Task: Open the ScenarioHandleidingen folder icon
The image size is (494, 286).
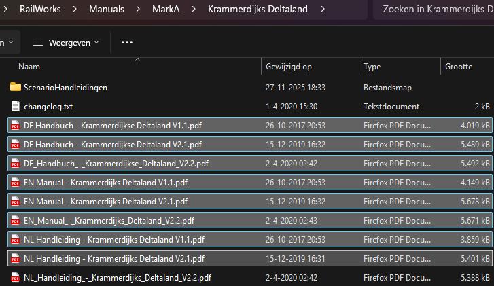Action: click(x=16, y=87)
